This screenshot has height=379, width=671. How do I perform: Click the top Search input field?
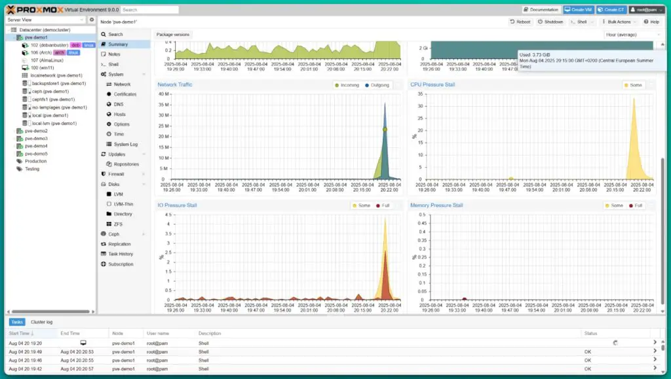point(148,10)
